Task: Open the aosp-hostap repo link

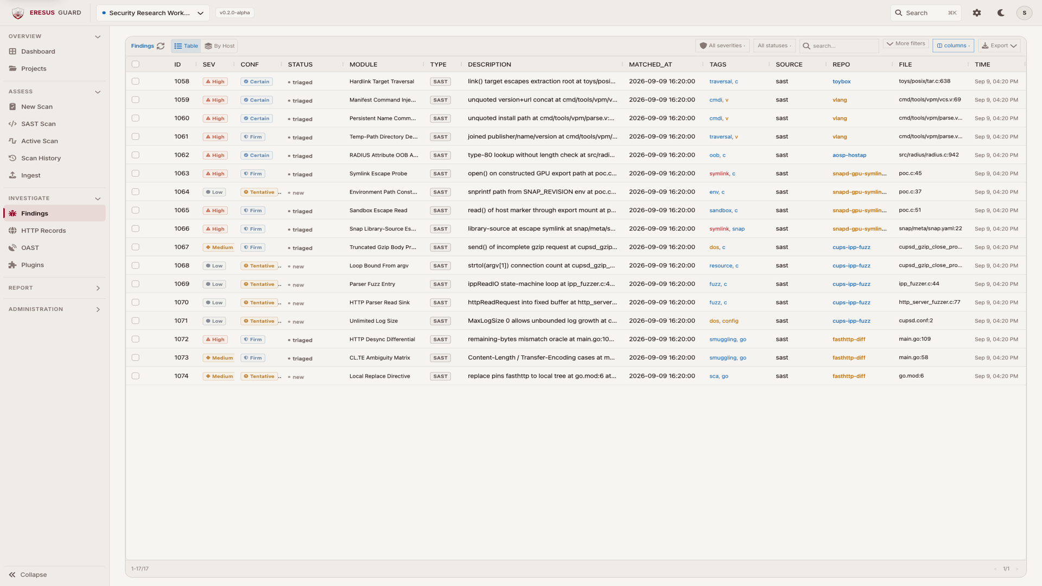Action: click(x=849, y=155)
